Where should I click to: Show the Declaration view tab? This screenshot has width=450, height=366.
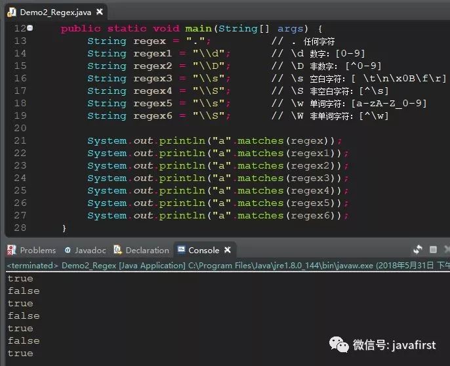click(x=147, y=250)
